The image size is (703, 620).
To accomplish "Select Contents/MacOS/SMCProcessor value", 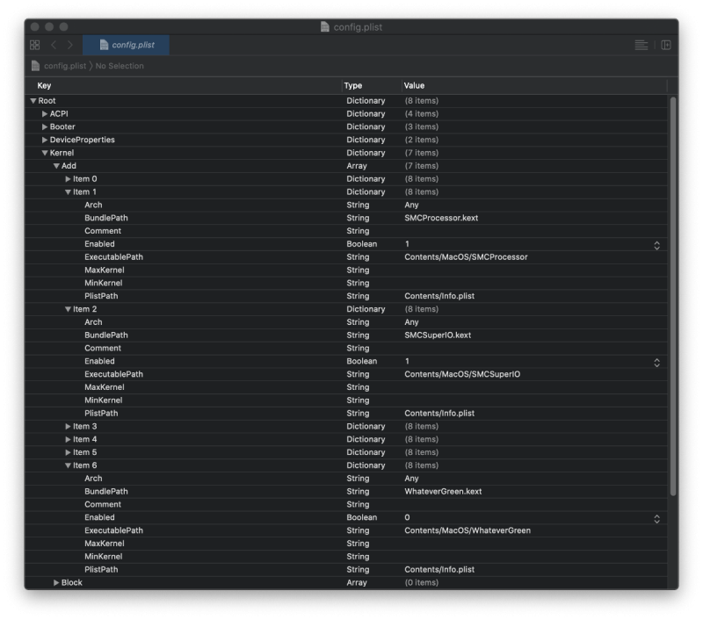I will (466, 256).
